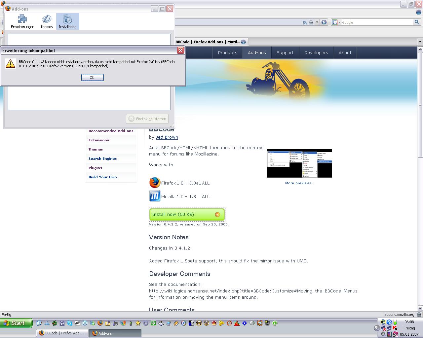This screenshot has height=338, width=423.
Task: Open the Products navigation item
Action: point(228,52)
